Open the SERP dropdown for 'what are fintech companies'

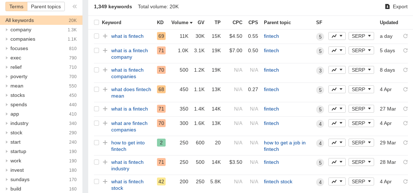pos(361,123)
